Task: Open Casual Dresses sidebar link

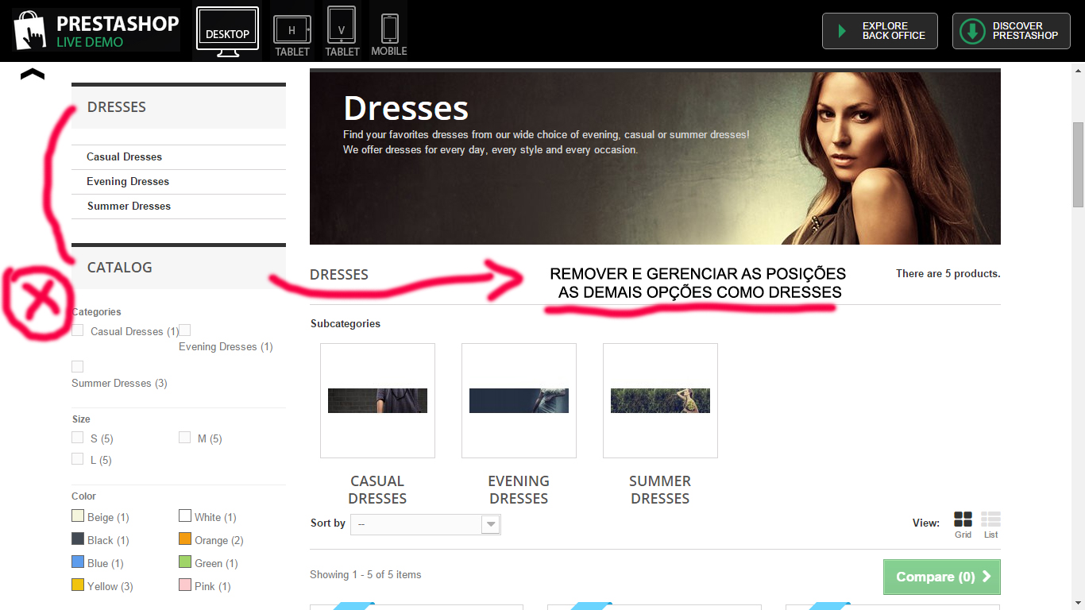Action: [x=124, y=157]
